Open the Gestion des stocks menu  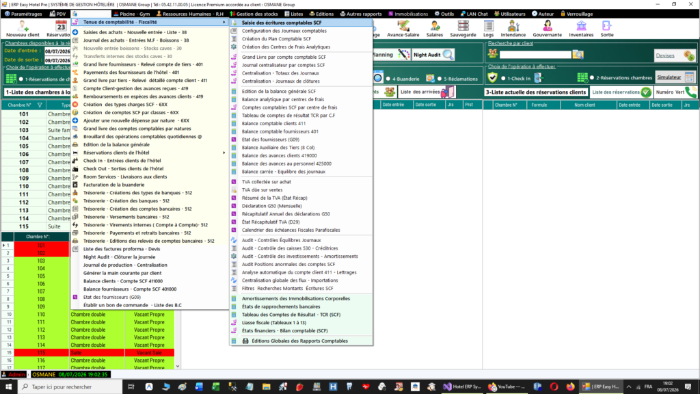(254, 14)
